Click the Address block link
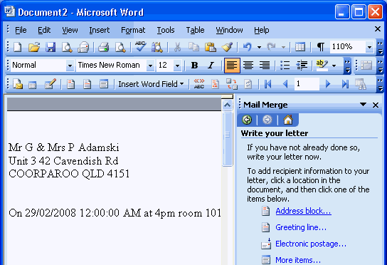This screenshot has width=387, height=265. coord(303,211)
